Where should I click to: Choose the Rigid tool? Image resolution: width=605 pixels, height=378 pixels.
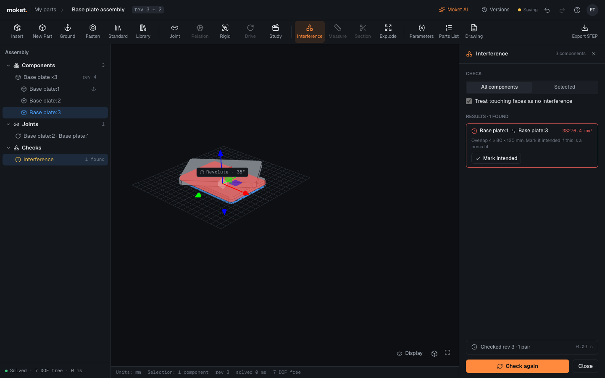pyautogui.click(x=225, y=31)
